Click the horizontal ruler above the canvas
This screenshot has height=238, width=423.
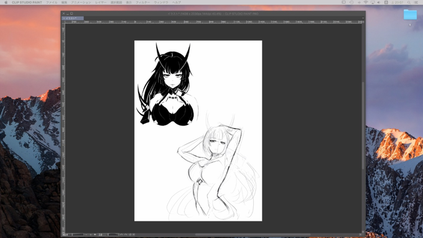213,22
